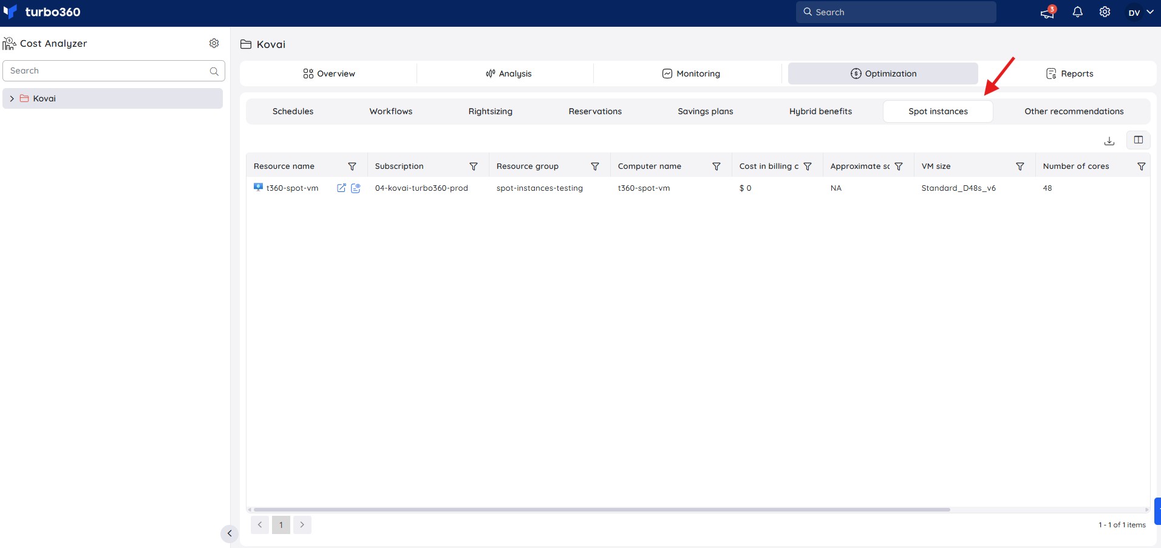Switch to the Monitoring tab

pos(690,74)
